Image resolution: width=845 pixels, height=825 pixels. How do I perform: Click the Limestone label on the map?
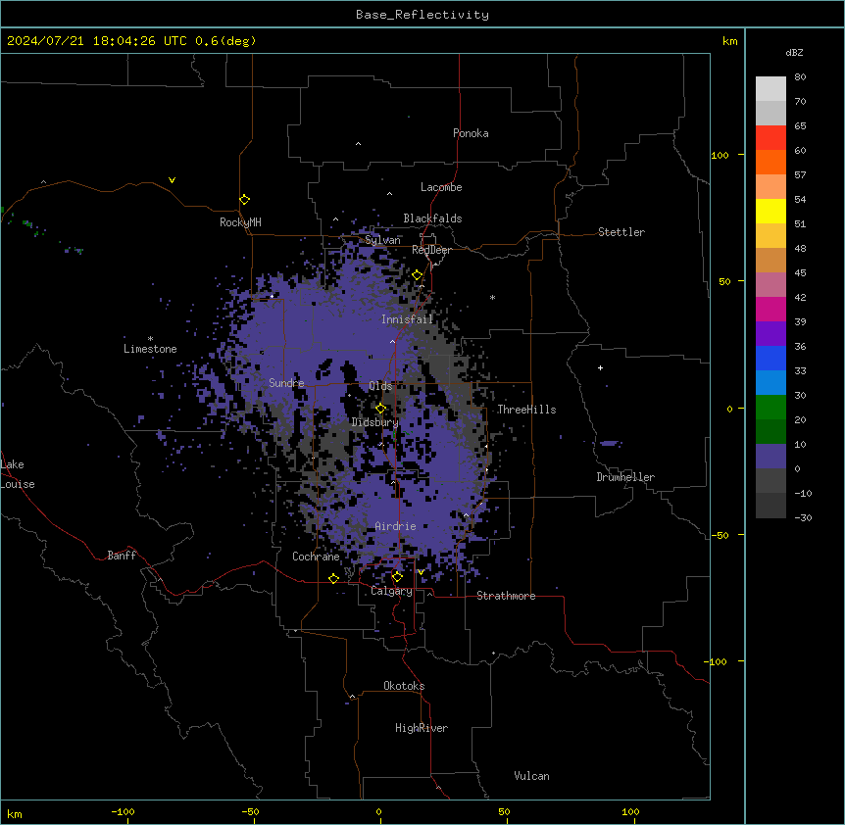point(150,349)
